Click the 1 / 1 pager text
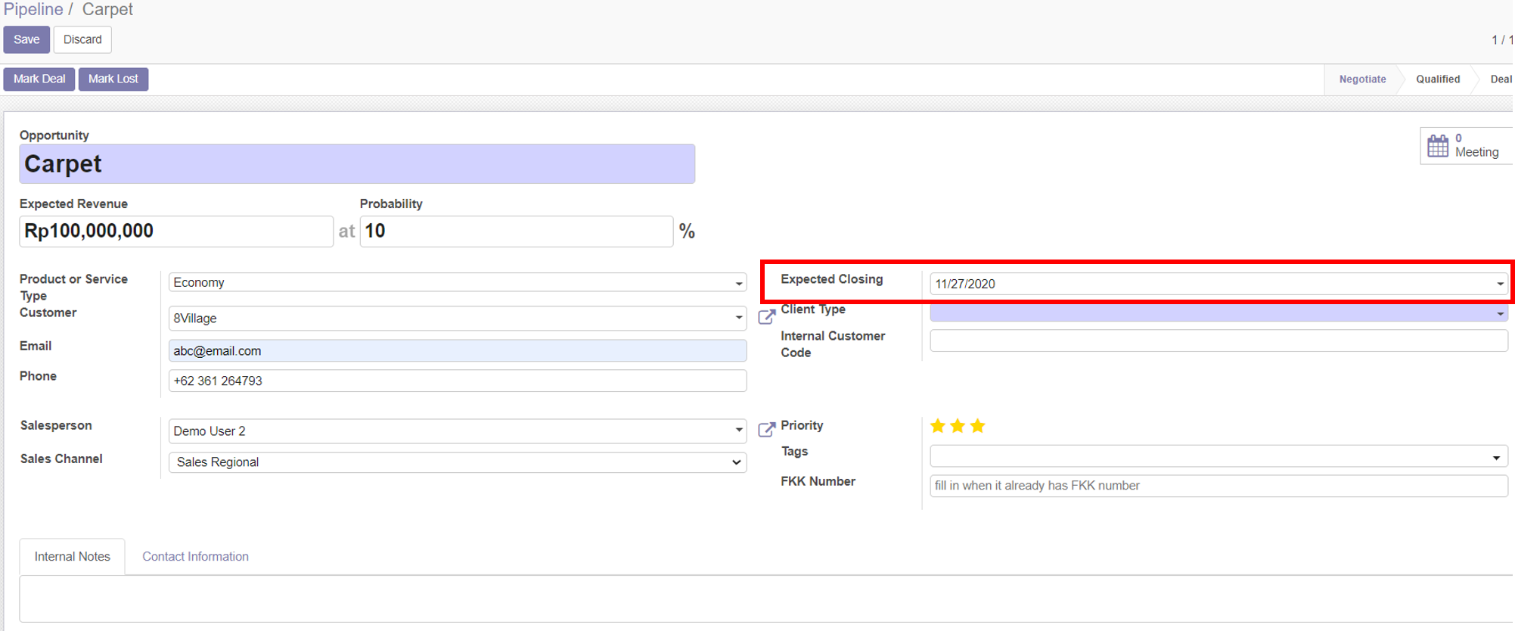 (x=1501, y=39)
